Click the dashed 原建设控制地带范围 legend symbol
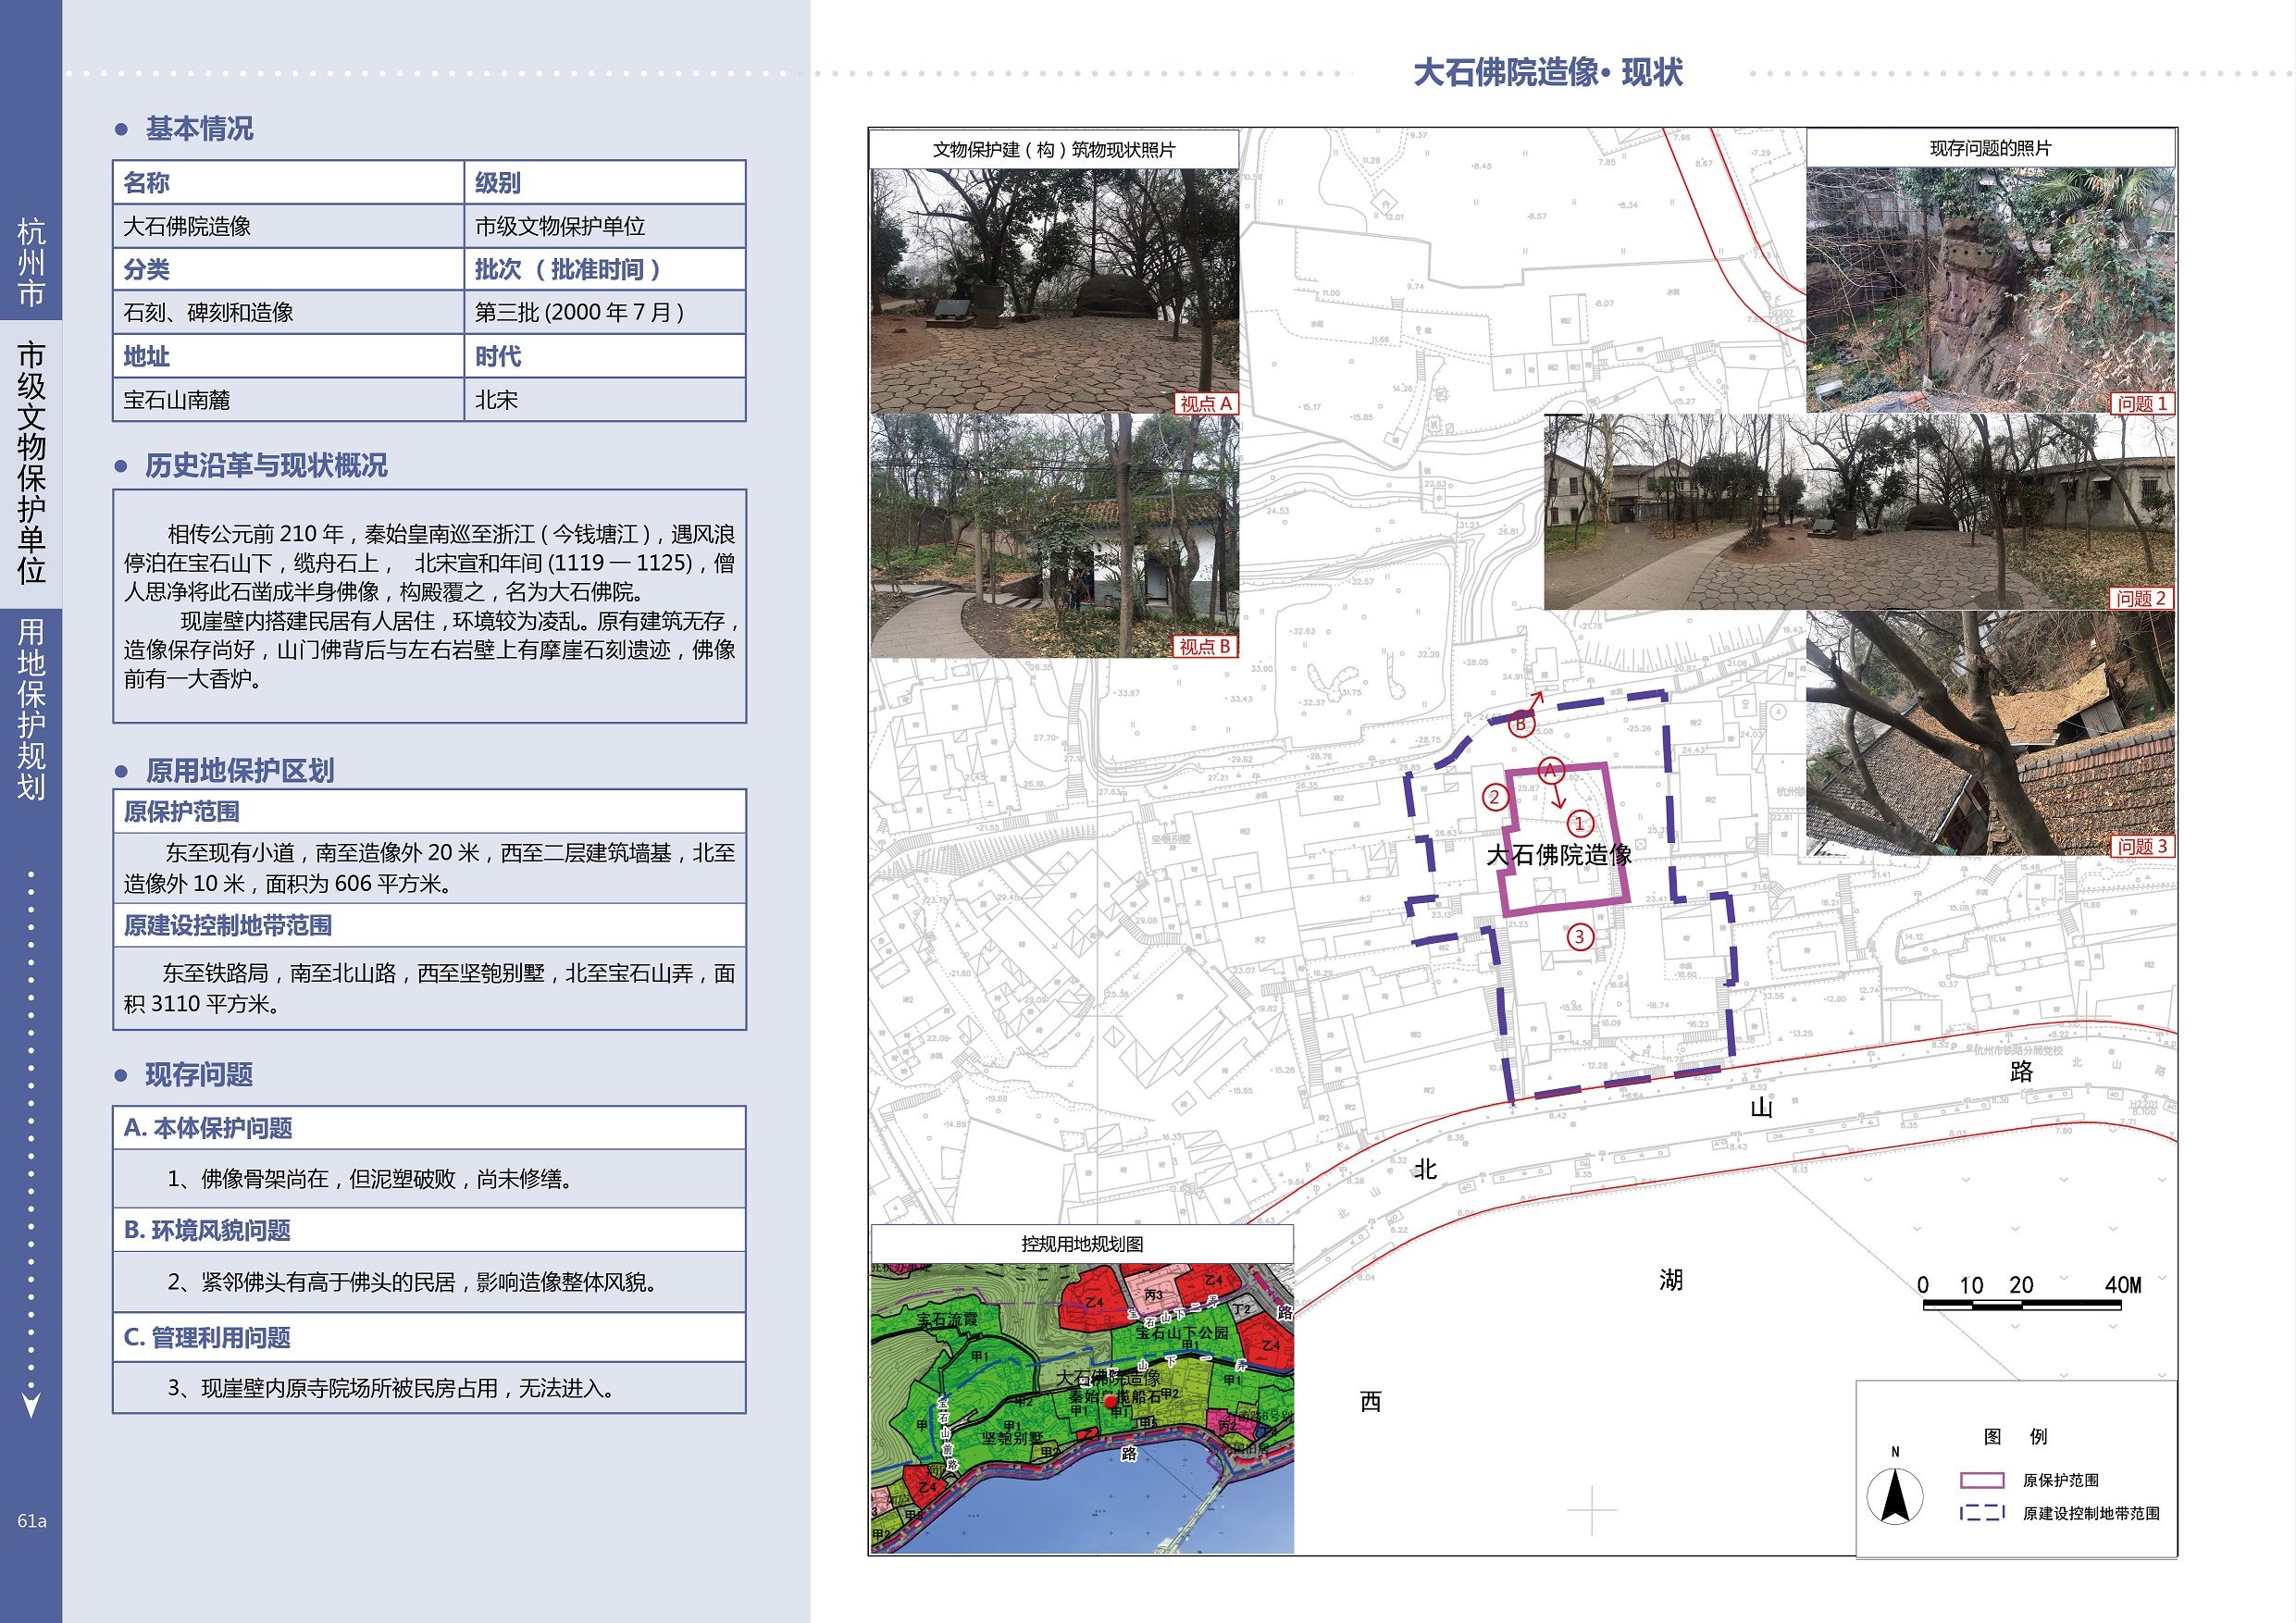 pyautogui.click(x=1981, y=1512)
